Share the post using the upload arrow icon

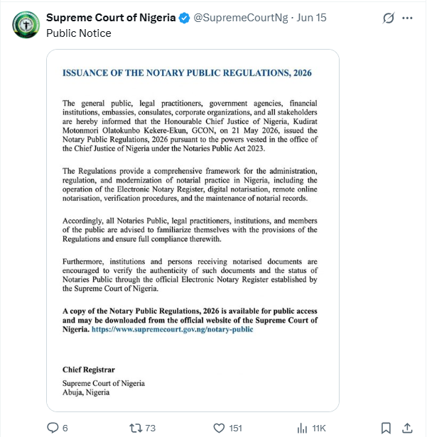coord(407,428)
